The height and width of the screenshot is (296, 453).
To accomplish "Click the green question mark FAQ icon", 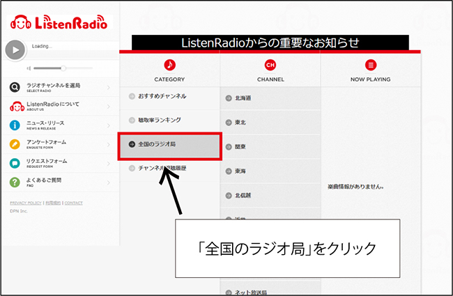I will pyautogui.click(x=15, y=182).
